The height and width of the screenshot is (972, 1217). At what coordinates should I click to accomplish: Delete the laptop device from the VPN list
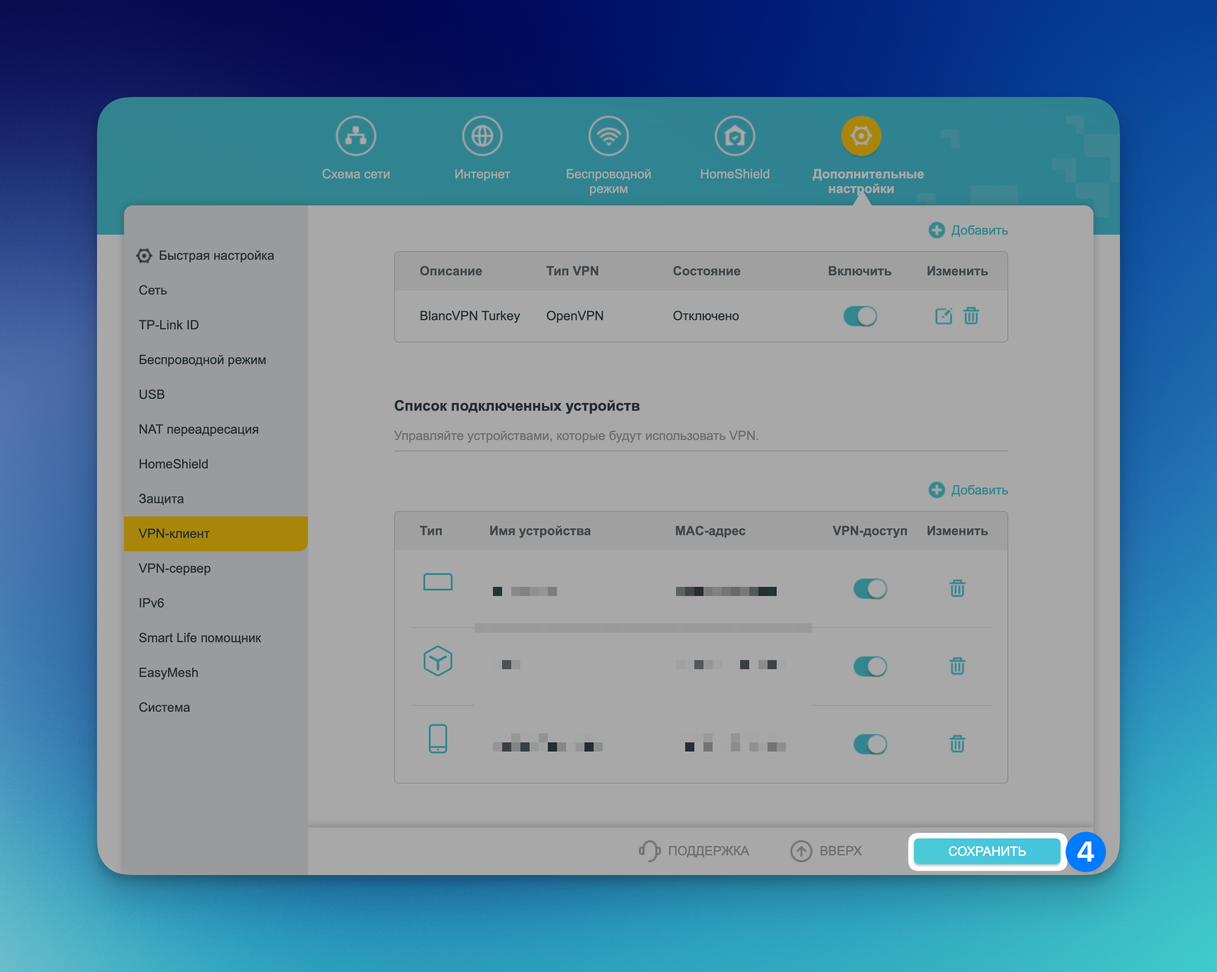tap(957, 588)
